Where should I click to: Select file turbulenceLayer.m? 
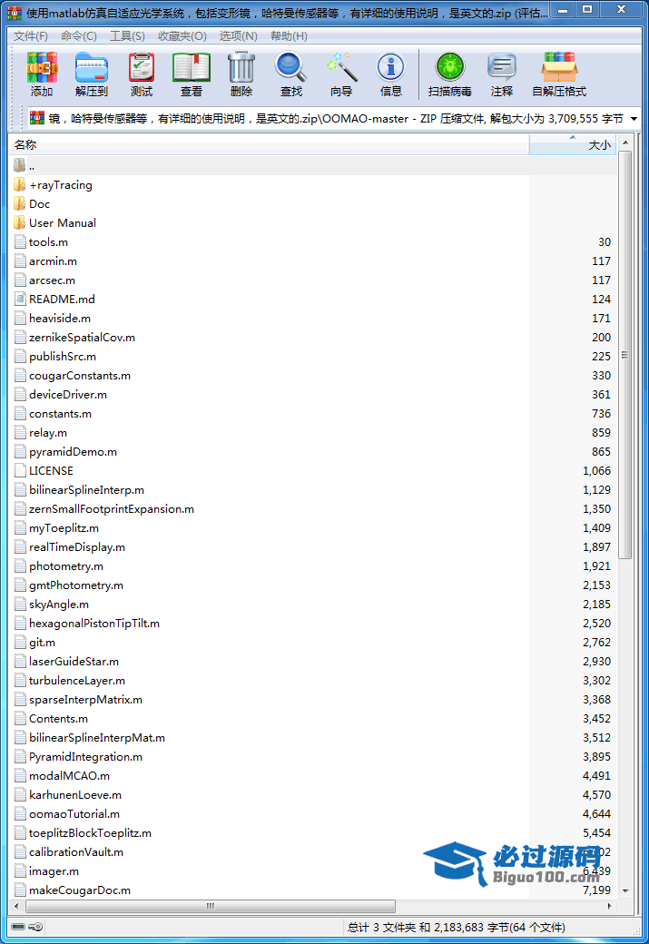tap(77, 681)
